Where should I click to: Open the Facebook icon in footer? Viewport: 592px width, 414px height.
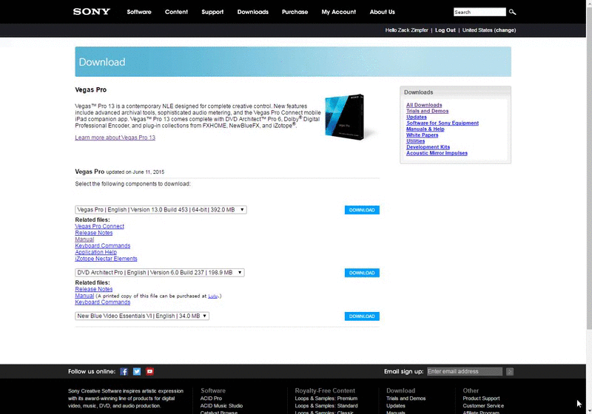pyautogui.click(x=124, y=371)
